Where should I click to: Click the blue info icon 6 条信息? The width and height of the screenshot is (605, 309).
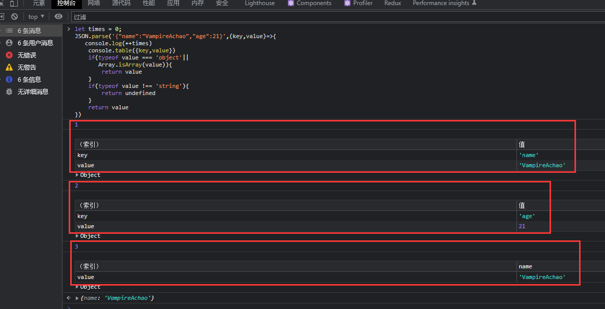point(9,79)
